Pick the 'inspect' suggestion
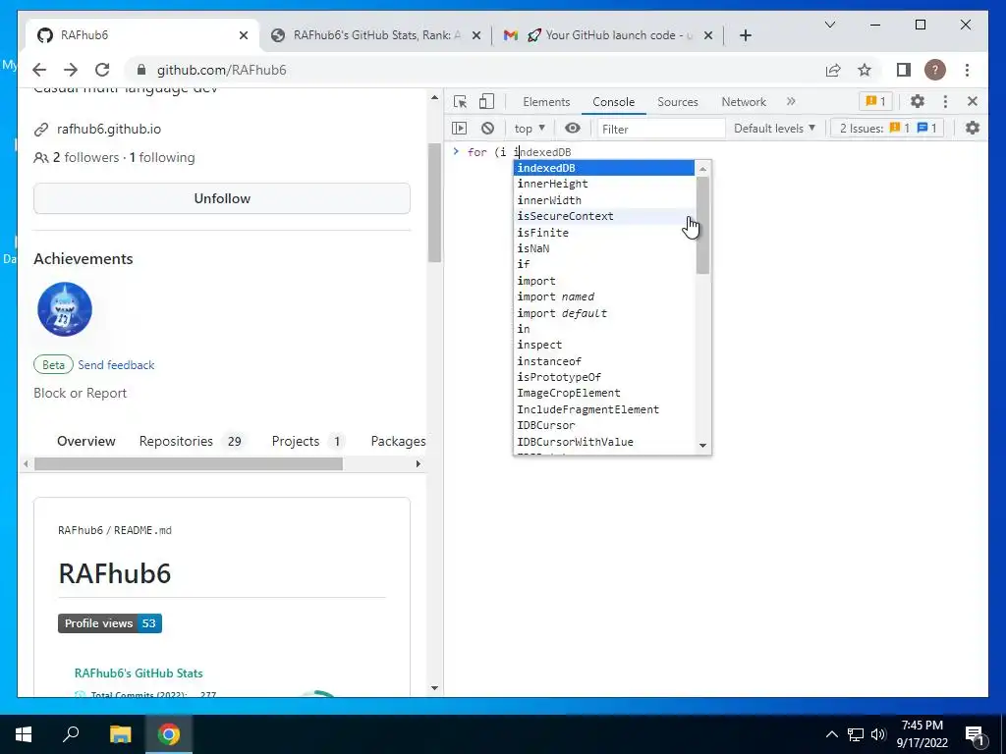The height and width of the screenshot is (754, 1006). [x=604, y=345]
